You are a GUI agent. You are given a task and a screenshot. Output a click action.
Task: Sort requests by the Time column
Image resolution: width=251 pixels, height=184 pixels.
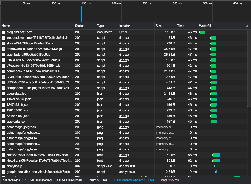coord(181,26)
